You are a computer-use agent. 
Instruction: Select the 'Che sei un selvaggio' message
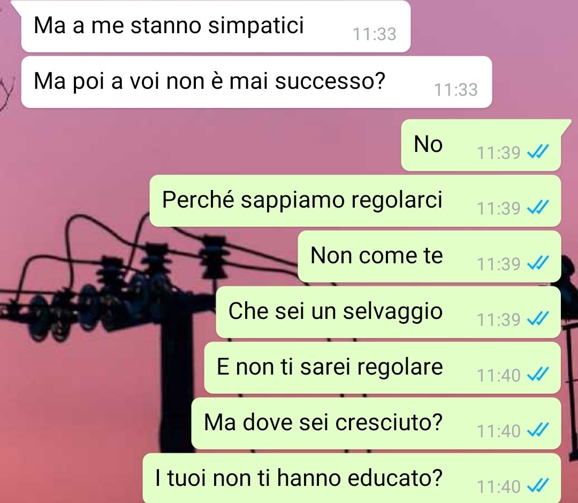pos(389,312)
